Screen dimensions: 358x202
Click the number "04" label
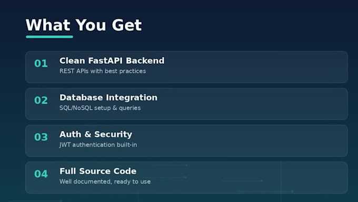point(41,174)
